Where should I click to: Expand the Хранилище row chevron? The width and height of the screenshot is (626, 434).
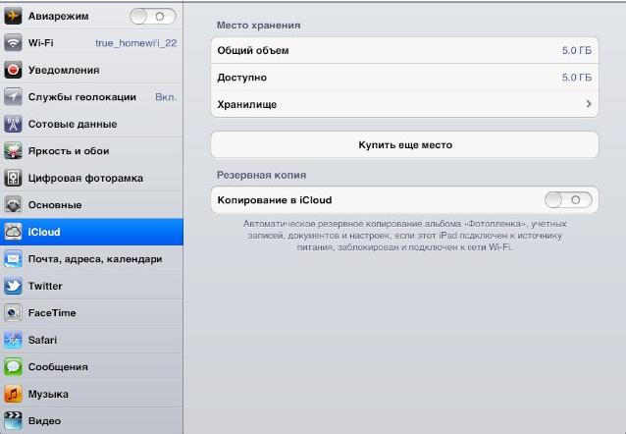click(x=589, y=103)
